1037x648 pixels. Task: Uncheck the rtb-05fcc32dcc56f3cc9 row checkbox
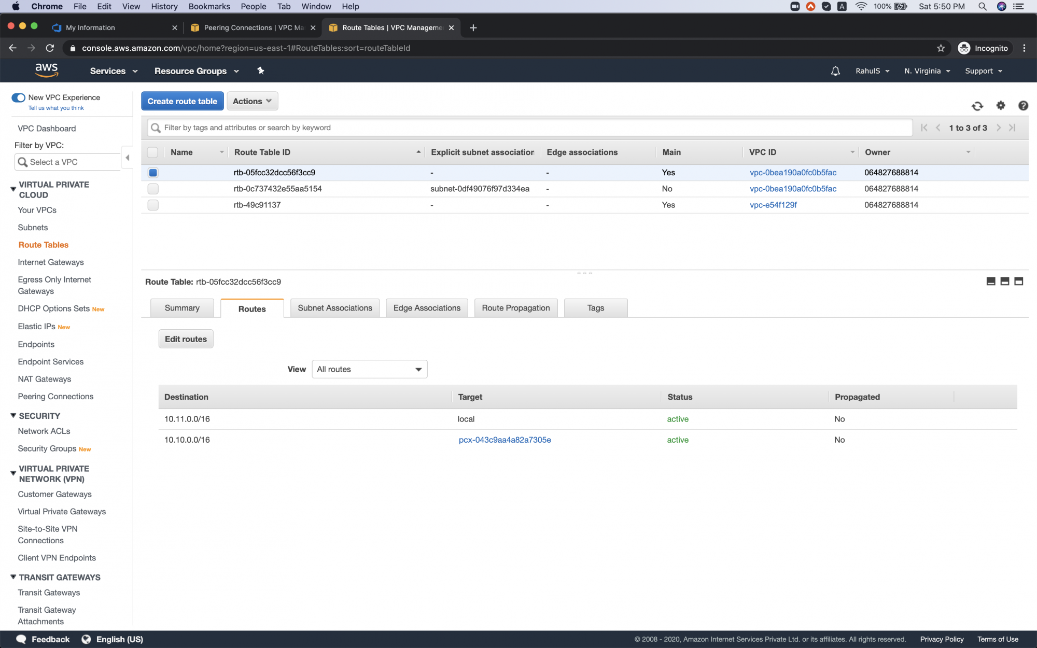152,173
